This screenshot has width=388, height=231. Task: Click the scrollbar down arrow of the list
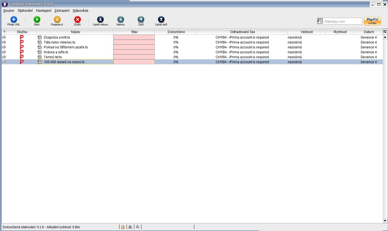coord(385,221)
